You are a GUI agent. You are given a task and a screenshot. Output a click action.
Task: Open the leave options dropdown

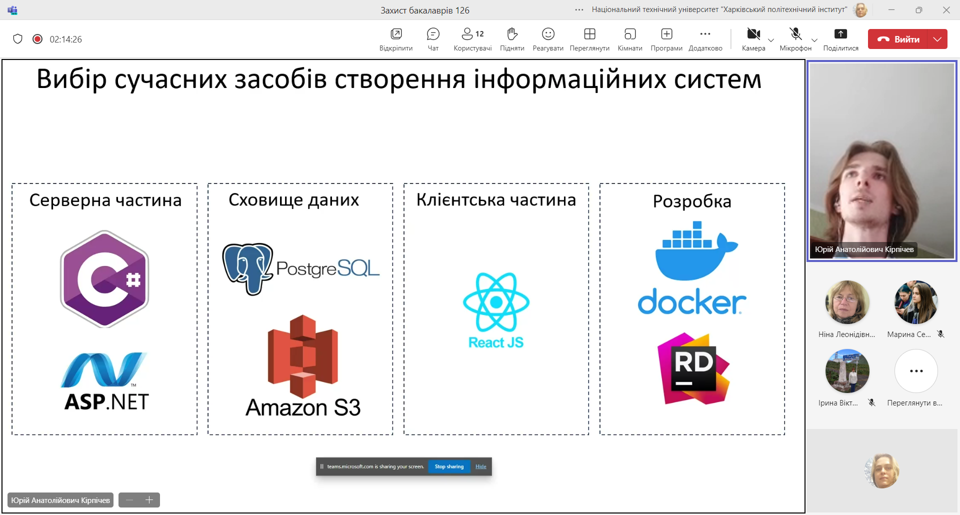coord(937,39)
